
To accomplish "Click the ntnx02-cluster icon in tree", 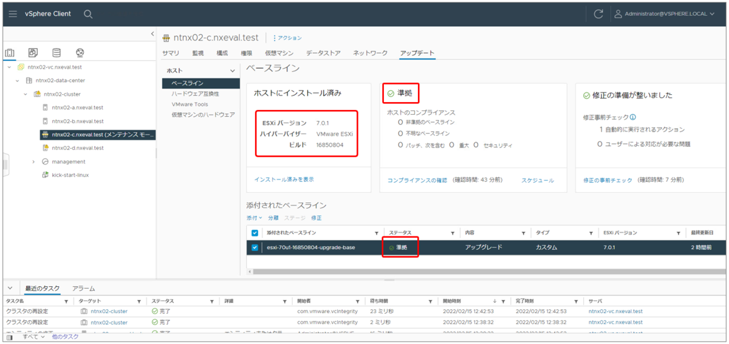I will point(36,94).
